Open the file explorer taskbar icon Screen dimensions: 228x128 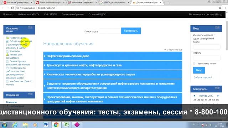(25, 125)
